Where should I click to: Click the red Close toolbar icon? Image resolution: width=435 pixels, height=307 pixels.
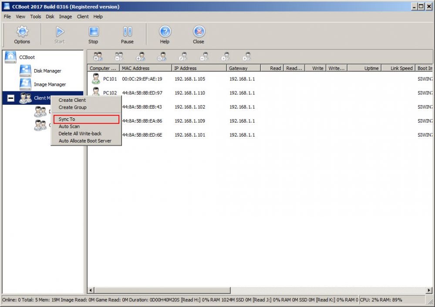tap(199, 35)
